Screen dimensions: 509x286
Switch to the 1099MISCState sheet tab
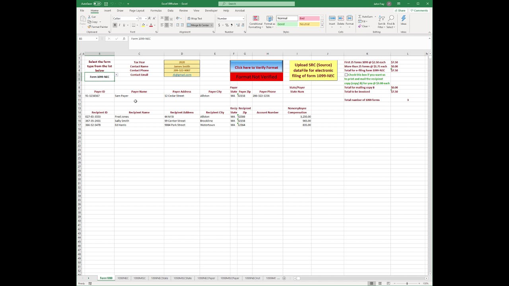pos(183,278)
